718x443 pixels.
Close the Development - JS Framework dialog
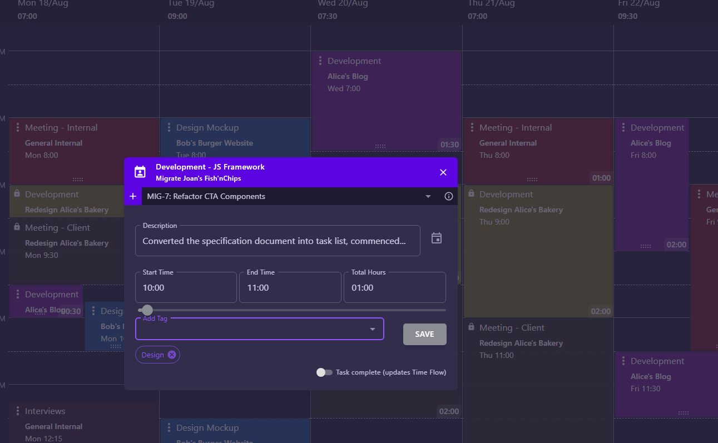tap(443, 172)
